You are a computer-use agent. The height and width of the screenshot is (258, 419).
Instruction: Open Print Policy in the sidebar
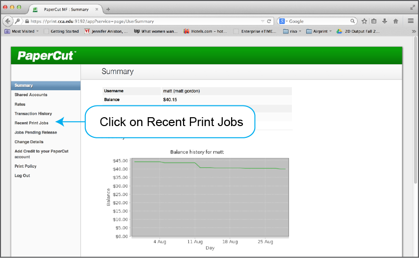click(26, 166)
